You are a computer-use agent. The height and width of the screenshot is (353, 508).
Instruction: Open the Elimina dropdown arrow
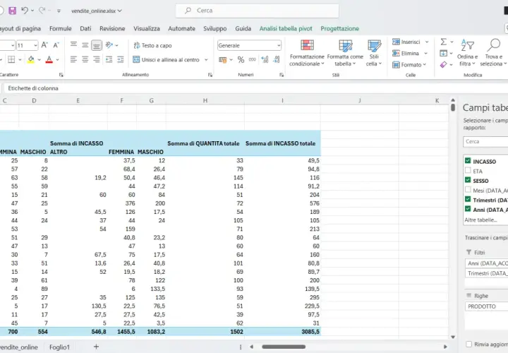click(x=425, y=53)
